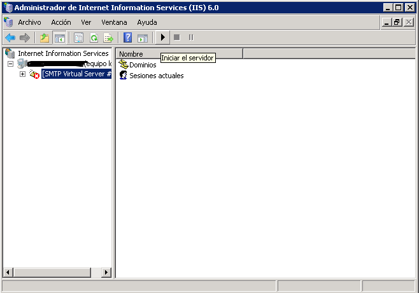Toggle the console tree pane icon
The height and width of the screenshot is (293, 419).
point(60,37)
